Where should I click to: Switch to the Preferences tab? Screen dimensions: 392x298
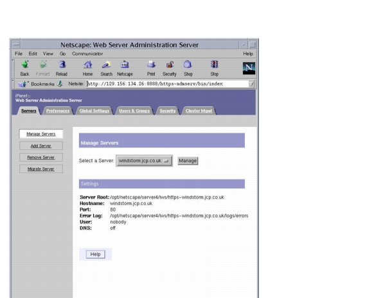[x=58, y=111]
